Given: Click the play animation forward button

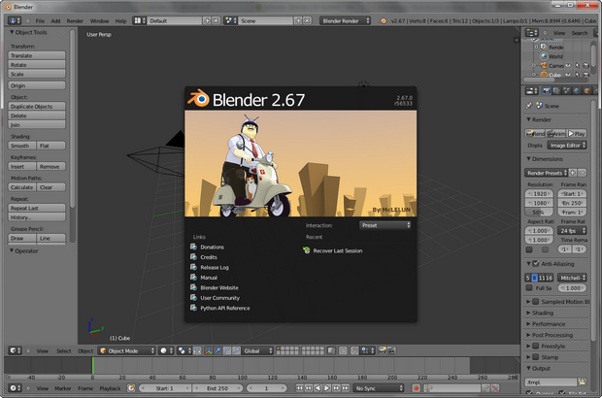Looking at the screenshot, I should 326,388.
